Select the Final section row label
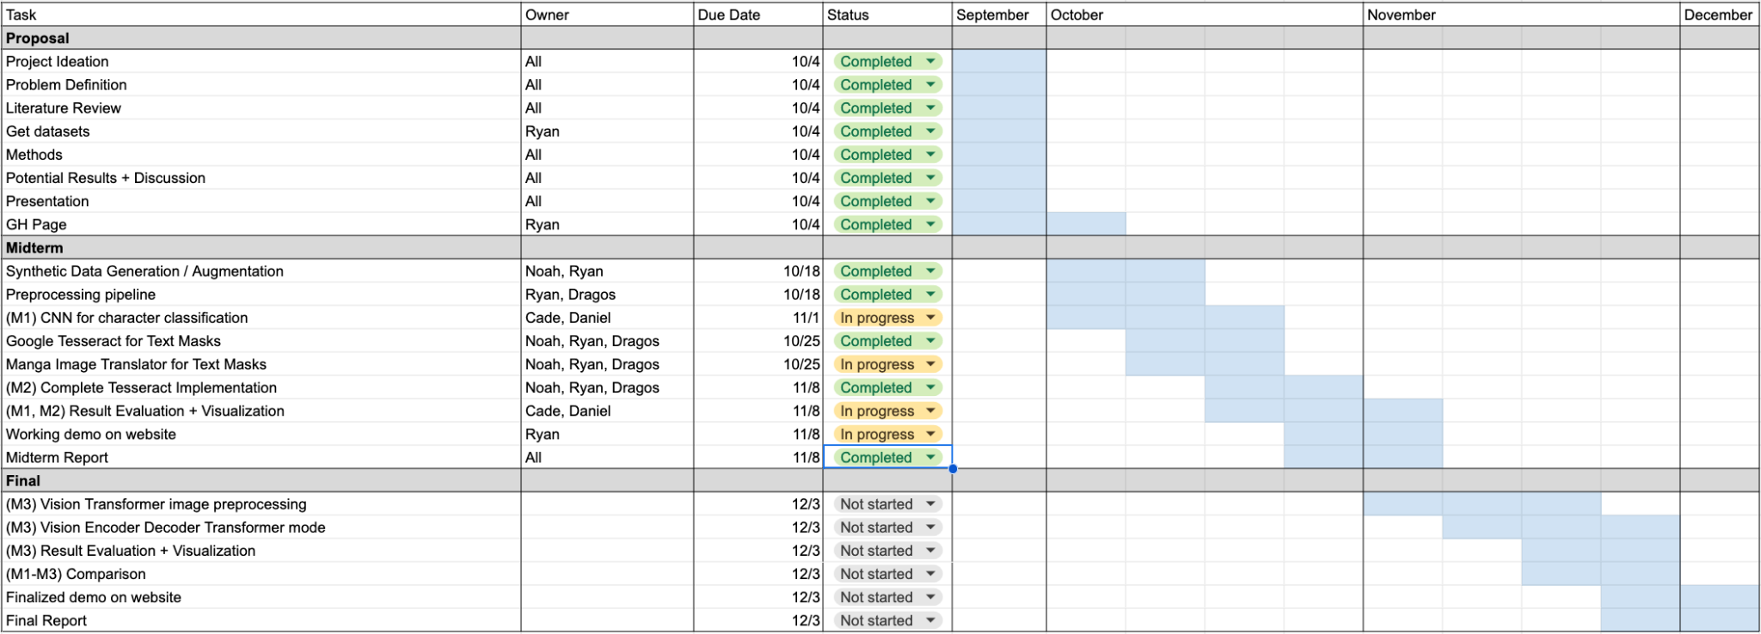 tap(261, 480)
